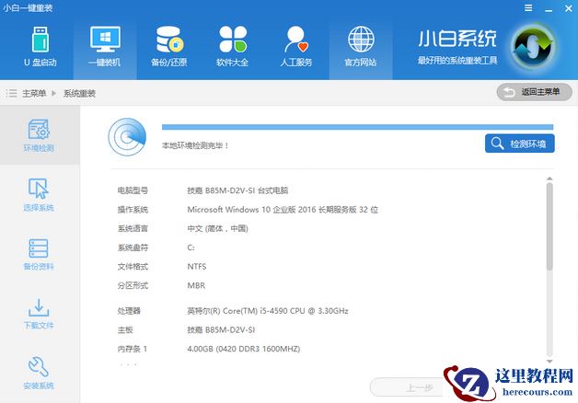578x403 pixels.
Task: Click the scrollbar down arrow
Action: [x=549, y=362]
